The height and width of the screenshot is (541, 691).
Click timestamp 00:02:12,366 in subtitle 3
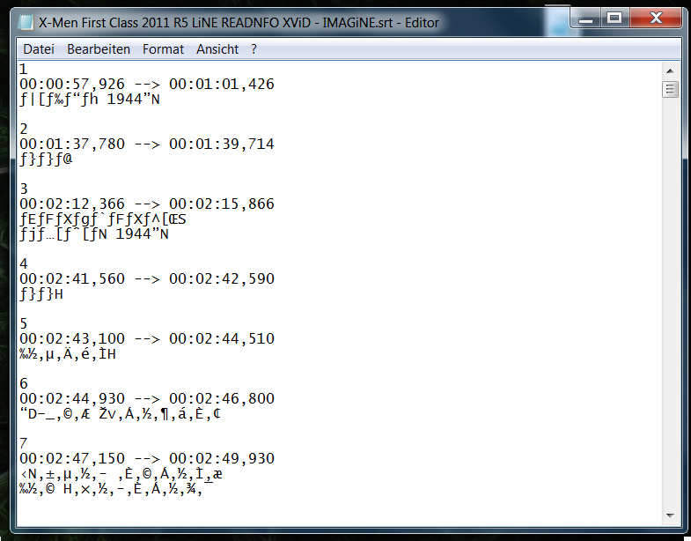point(72,204)
